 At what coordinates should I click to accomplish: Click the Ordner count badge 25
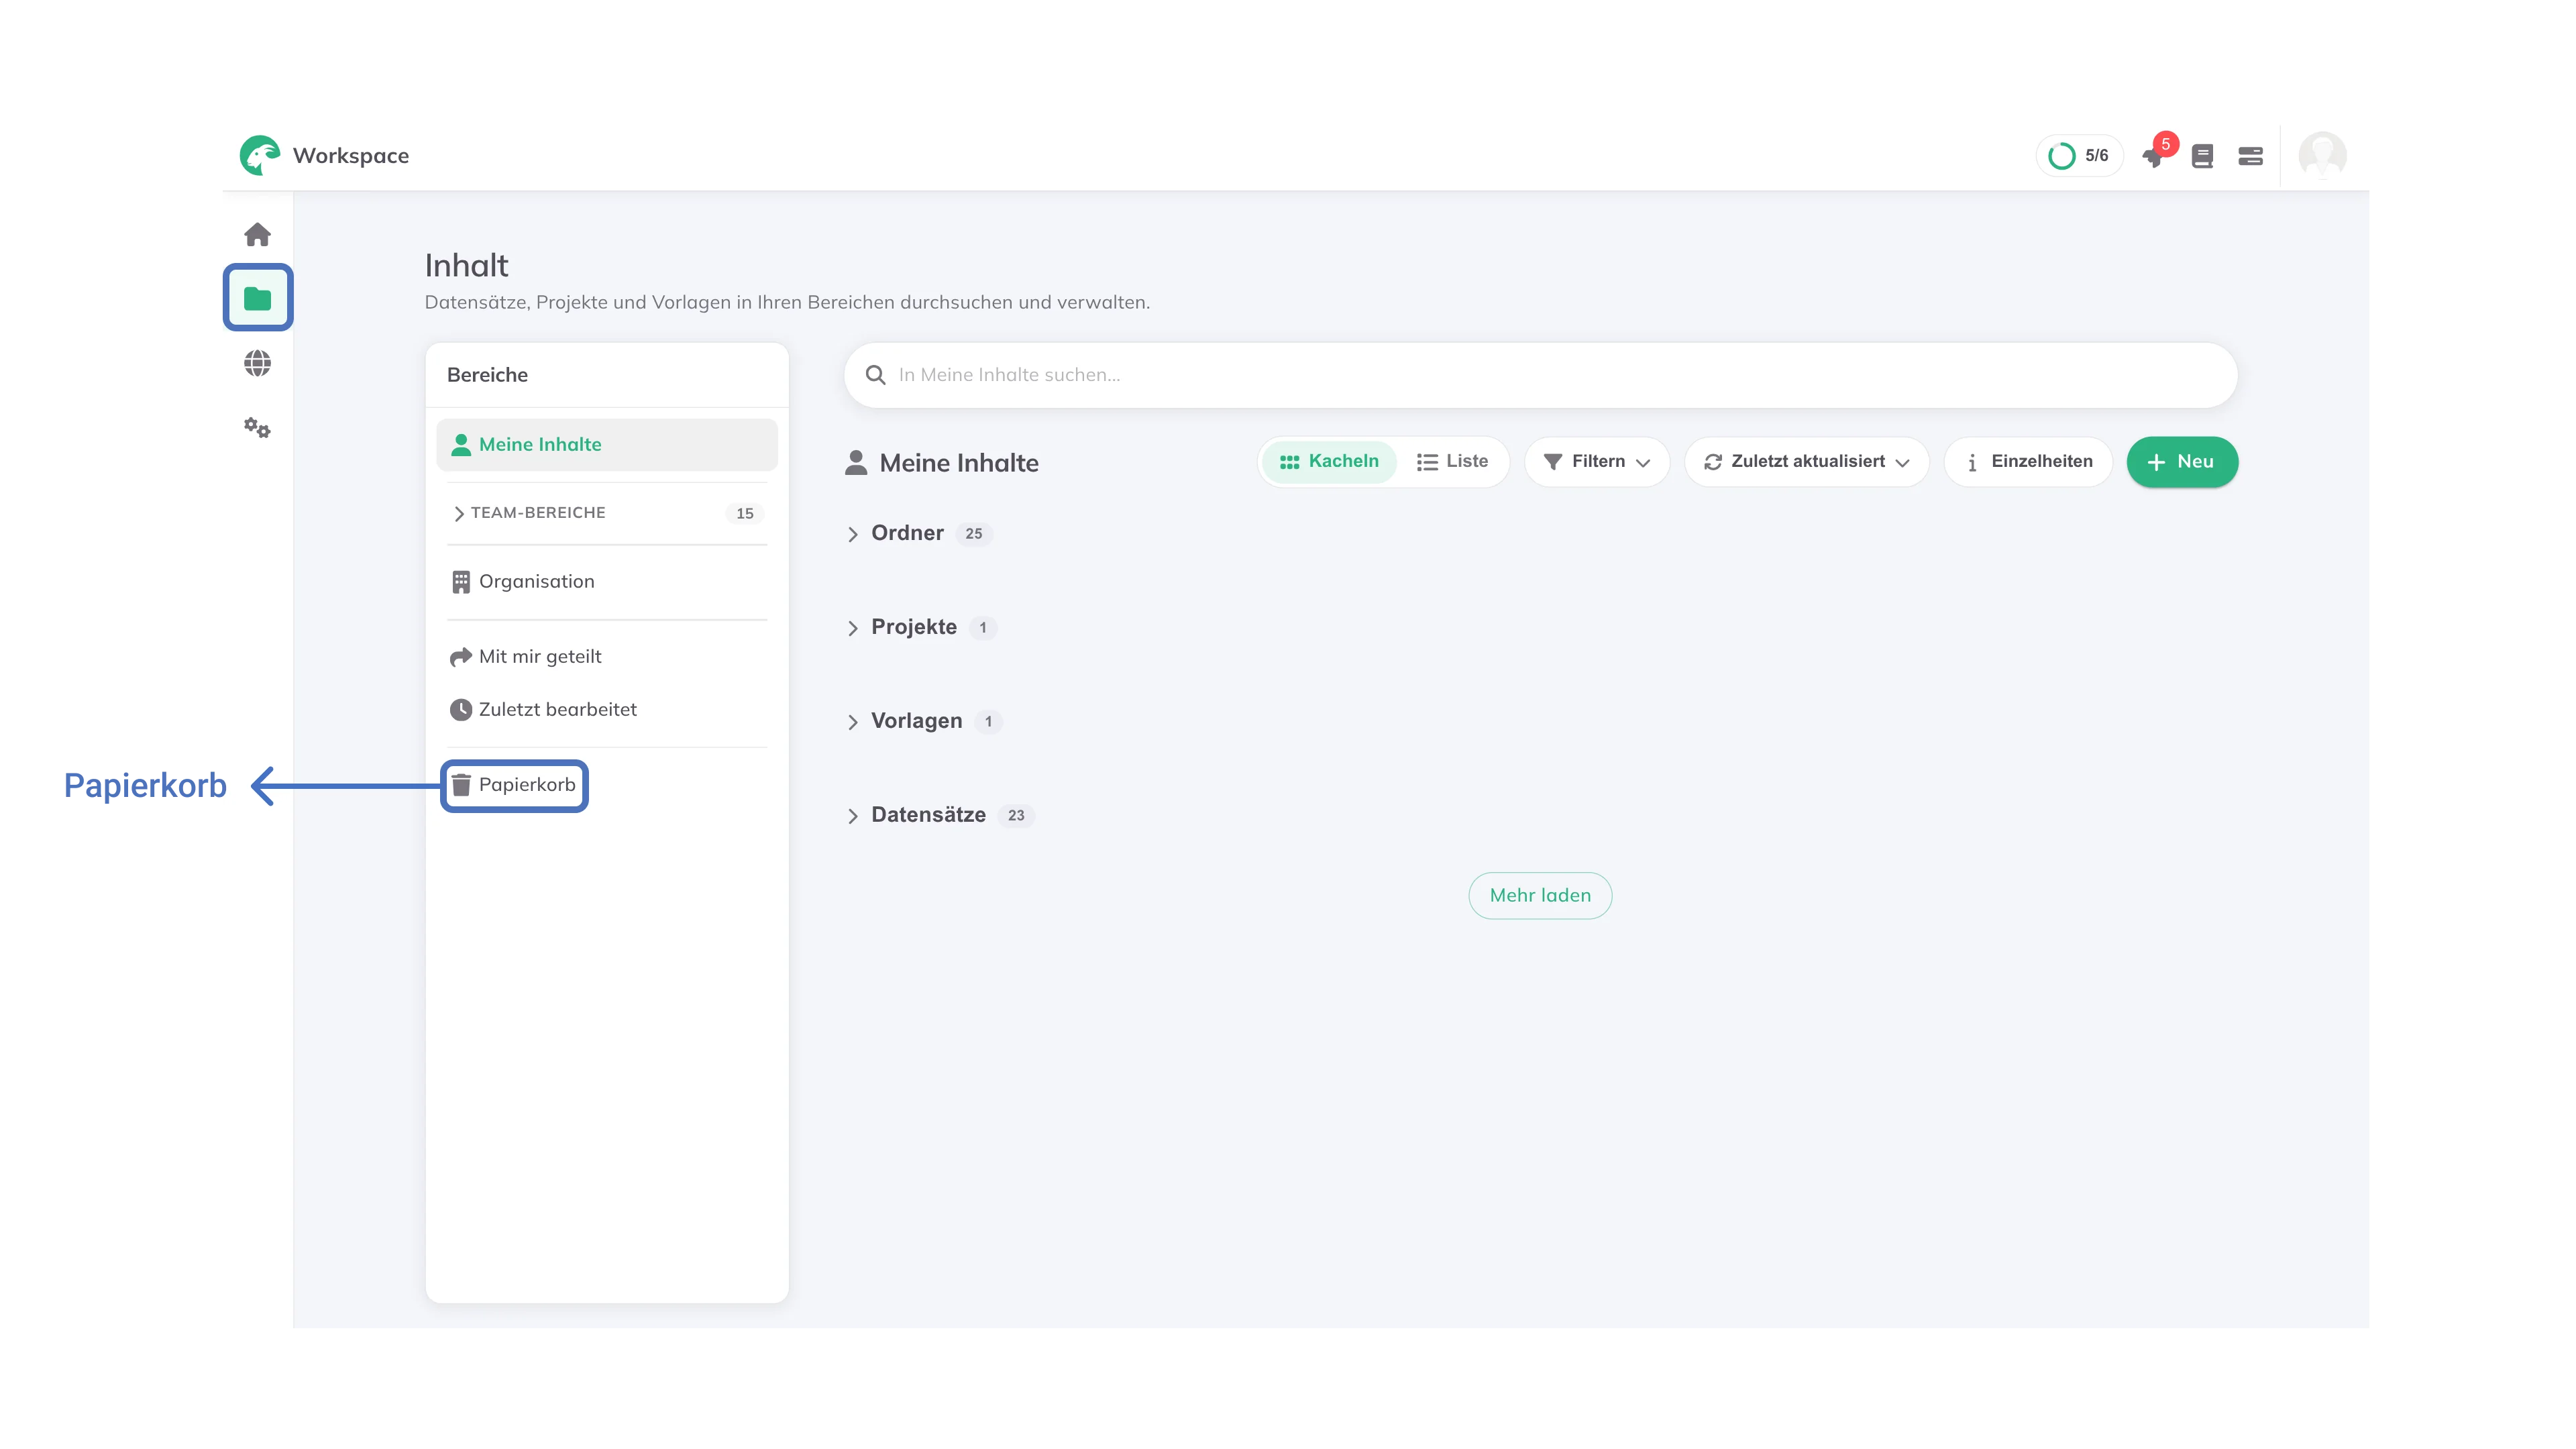973,534
